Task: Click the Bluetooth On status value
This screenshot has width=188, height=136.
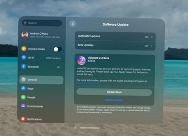Action: [x=59, y=67]
